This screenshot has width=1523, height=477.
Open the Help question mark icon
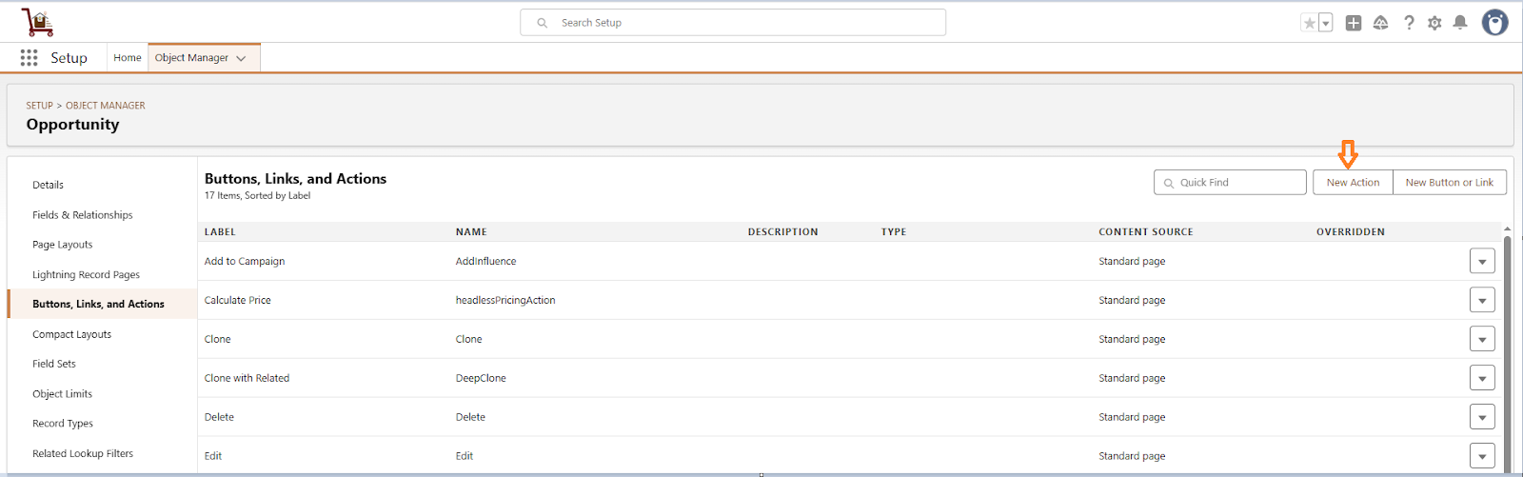point(1409,23)
